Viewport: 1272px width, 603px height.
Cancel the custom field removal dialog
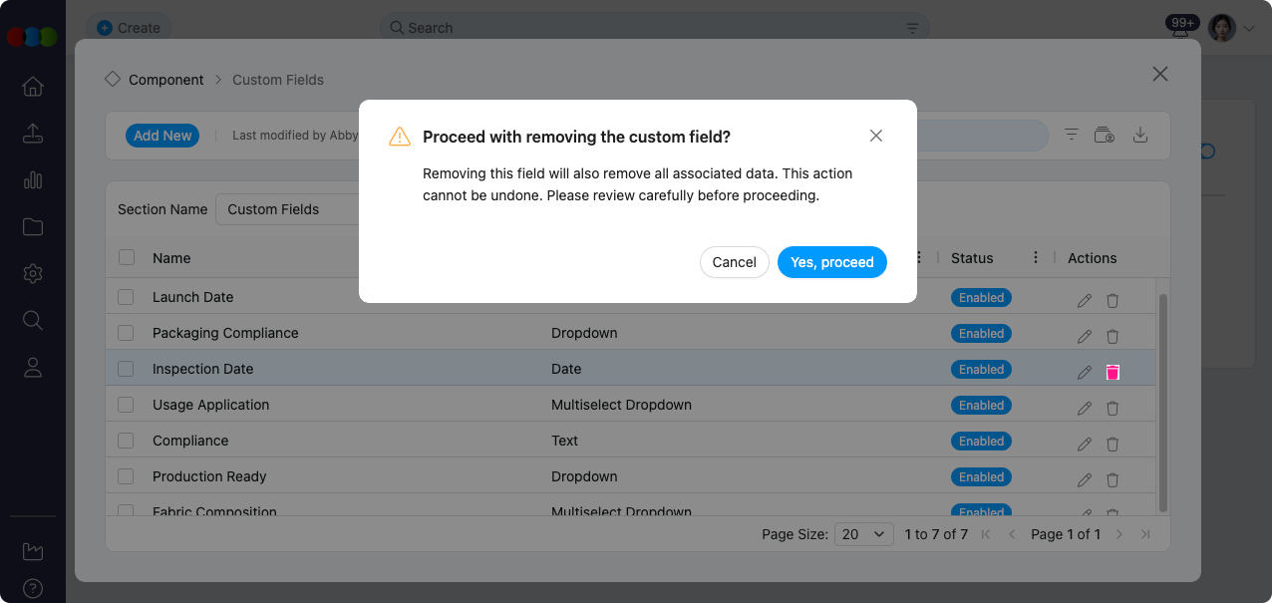click(x=734, y=262)
